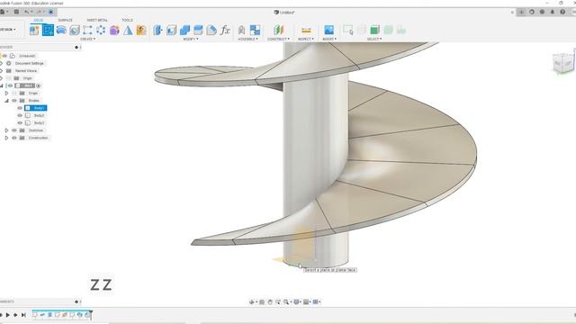Screen dimensions: 576x324
Task: Switch to the TOOLS tab
Action: 128,20
